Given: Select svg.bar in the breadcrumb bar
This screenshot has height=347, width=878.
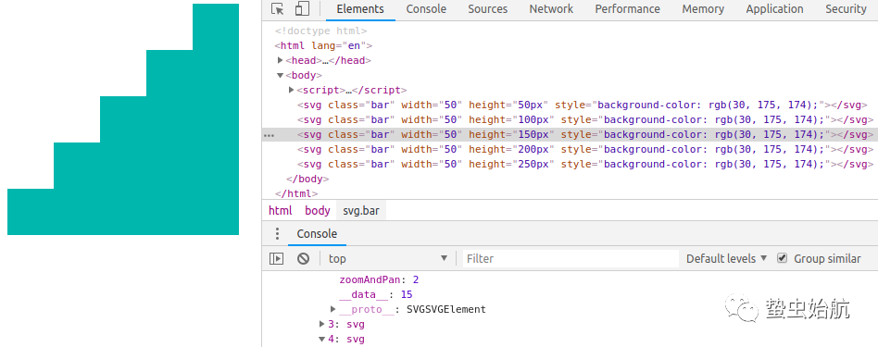Looking at the screenshot, I should (x=361, y=211).
